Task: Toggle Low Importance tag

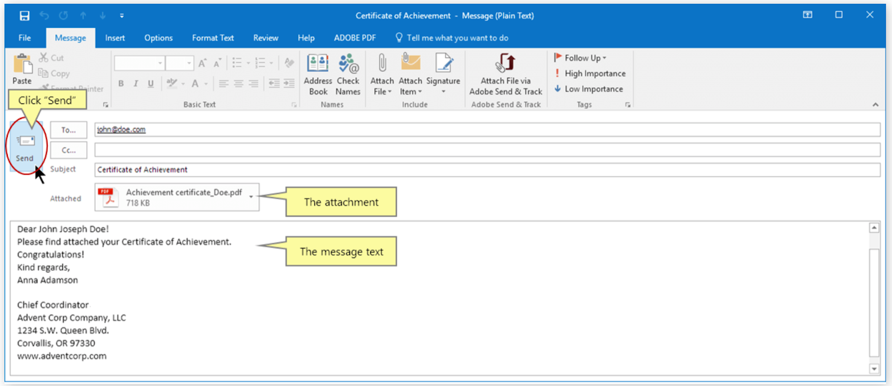Action: 589,89
